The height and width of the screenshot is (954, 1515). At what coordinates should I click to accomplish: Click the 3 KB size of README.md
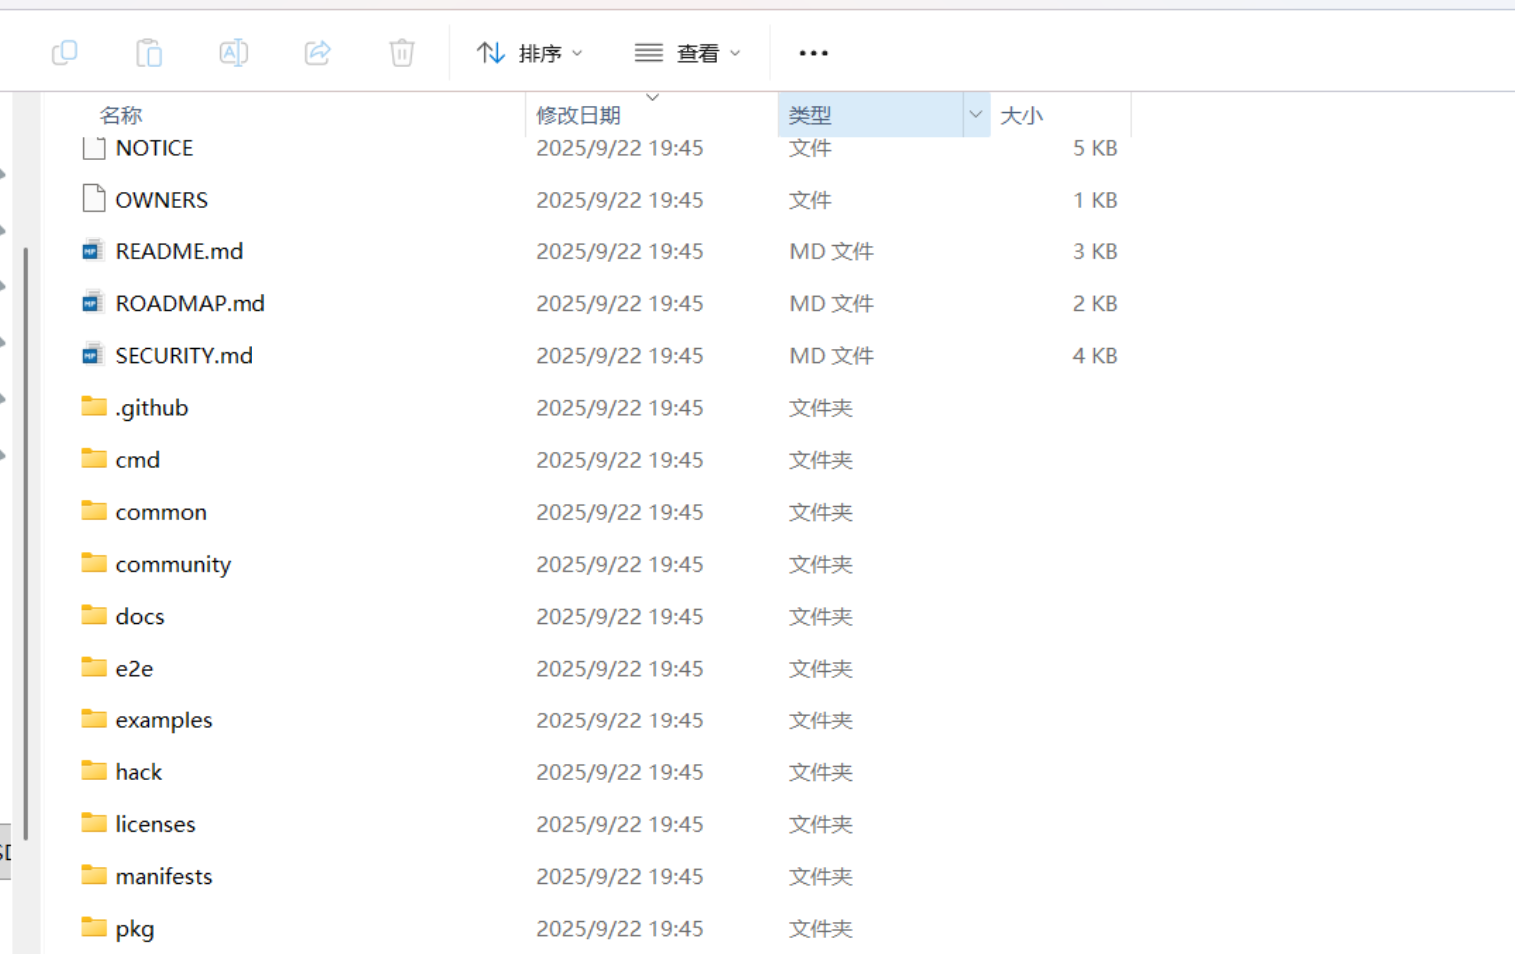click(x=1095, y=251)
